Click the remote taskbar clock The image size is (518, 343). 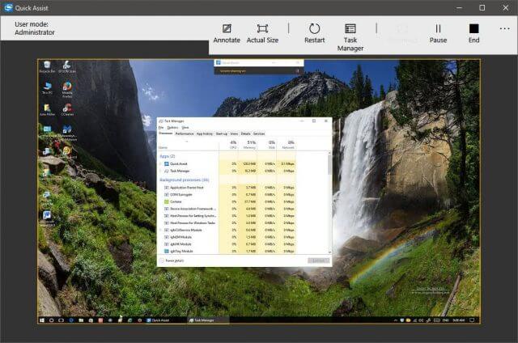(459, 320)
